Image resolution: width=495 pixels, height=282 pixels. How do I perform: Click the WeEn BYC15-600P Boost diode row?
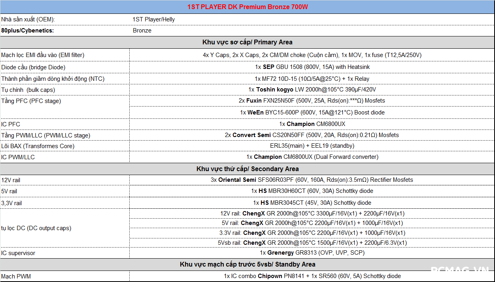pos(312,112)
